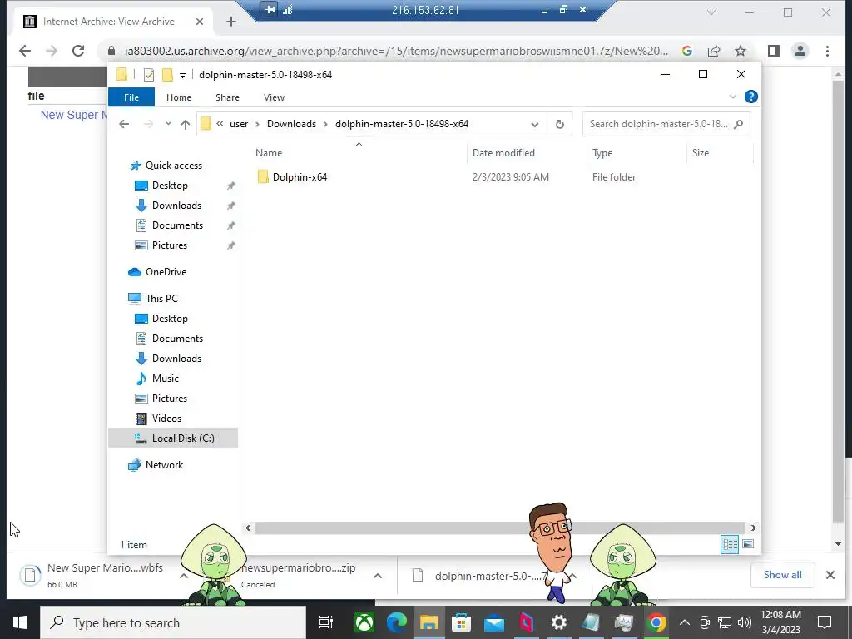Image resolution: width=852 pixels, height=639 pixels.
Task: Open OneDrive in the navigation pane
Action: (166, 272)
